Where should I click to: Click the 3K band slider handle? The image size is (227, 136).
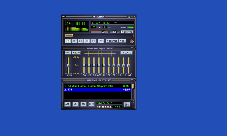click(x=109, y=65)
